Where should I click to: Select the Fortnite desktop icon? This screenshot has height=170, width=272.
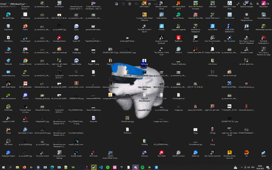[x=161, y=27]
